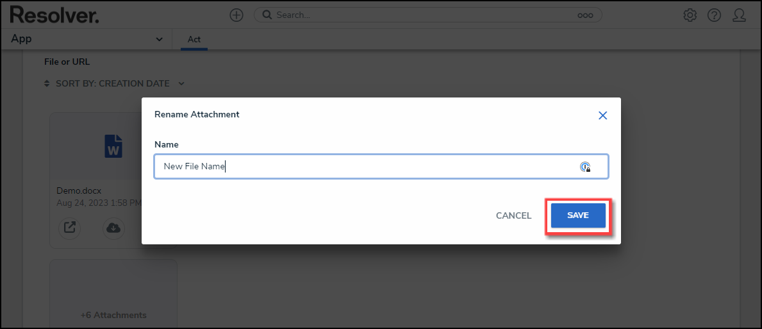Click the Resolver logo

54,15
